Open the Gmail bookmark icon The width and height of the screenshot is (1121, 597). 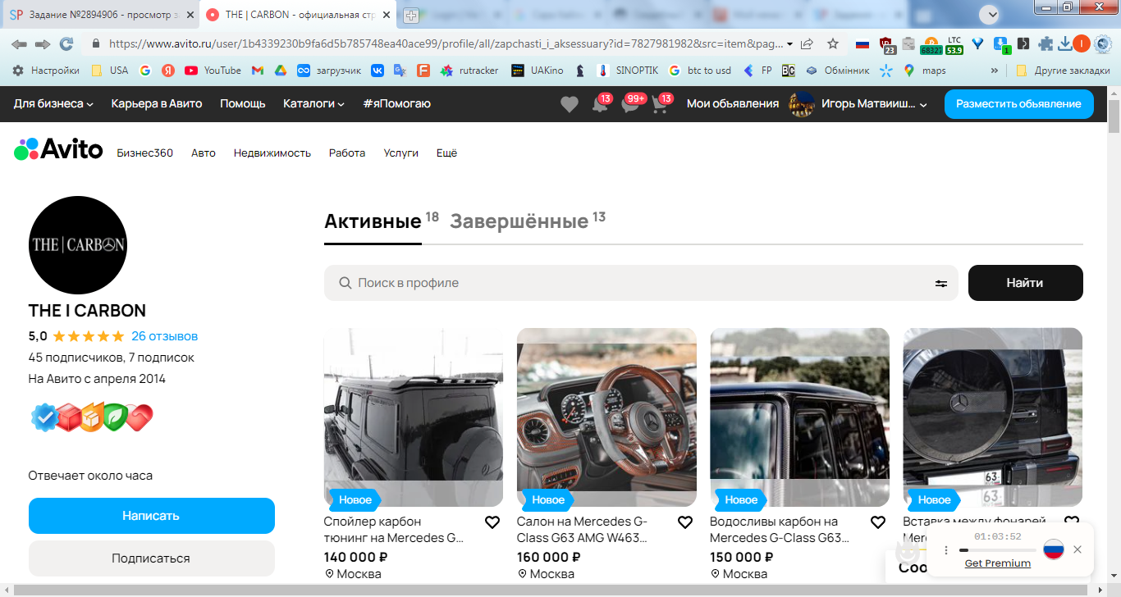coord(258,71)
